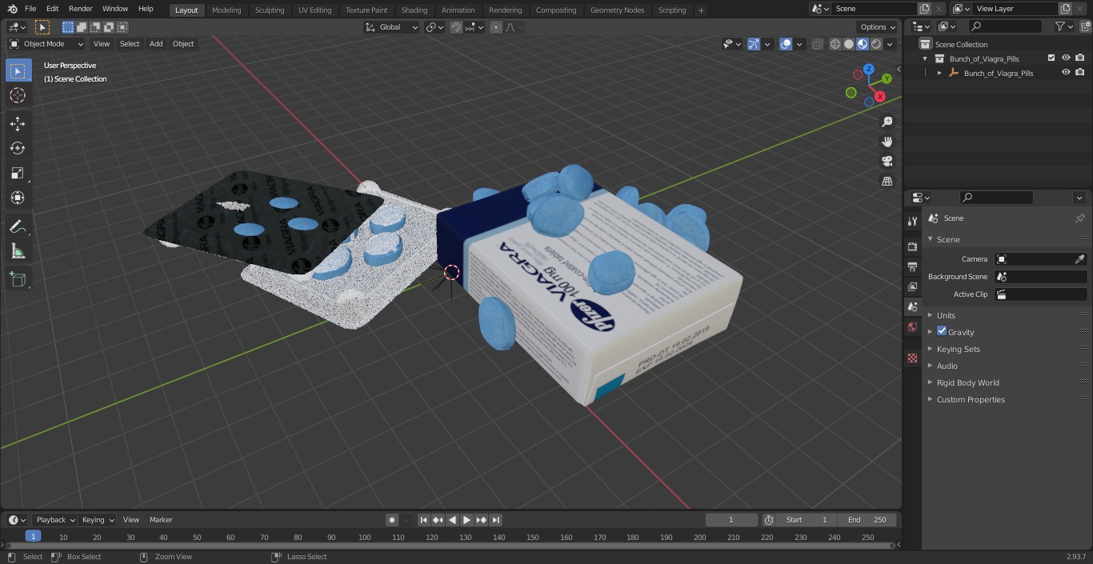
Task: Jump to the last frame
Action: [x=496, y=520]
